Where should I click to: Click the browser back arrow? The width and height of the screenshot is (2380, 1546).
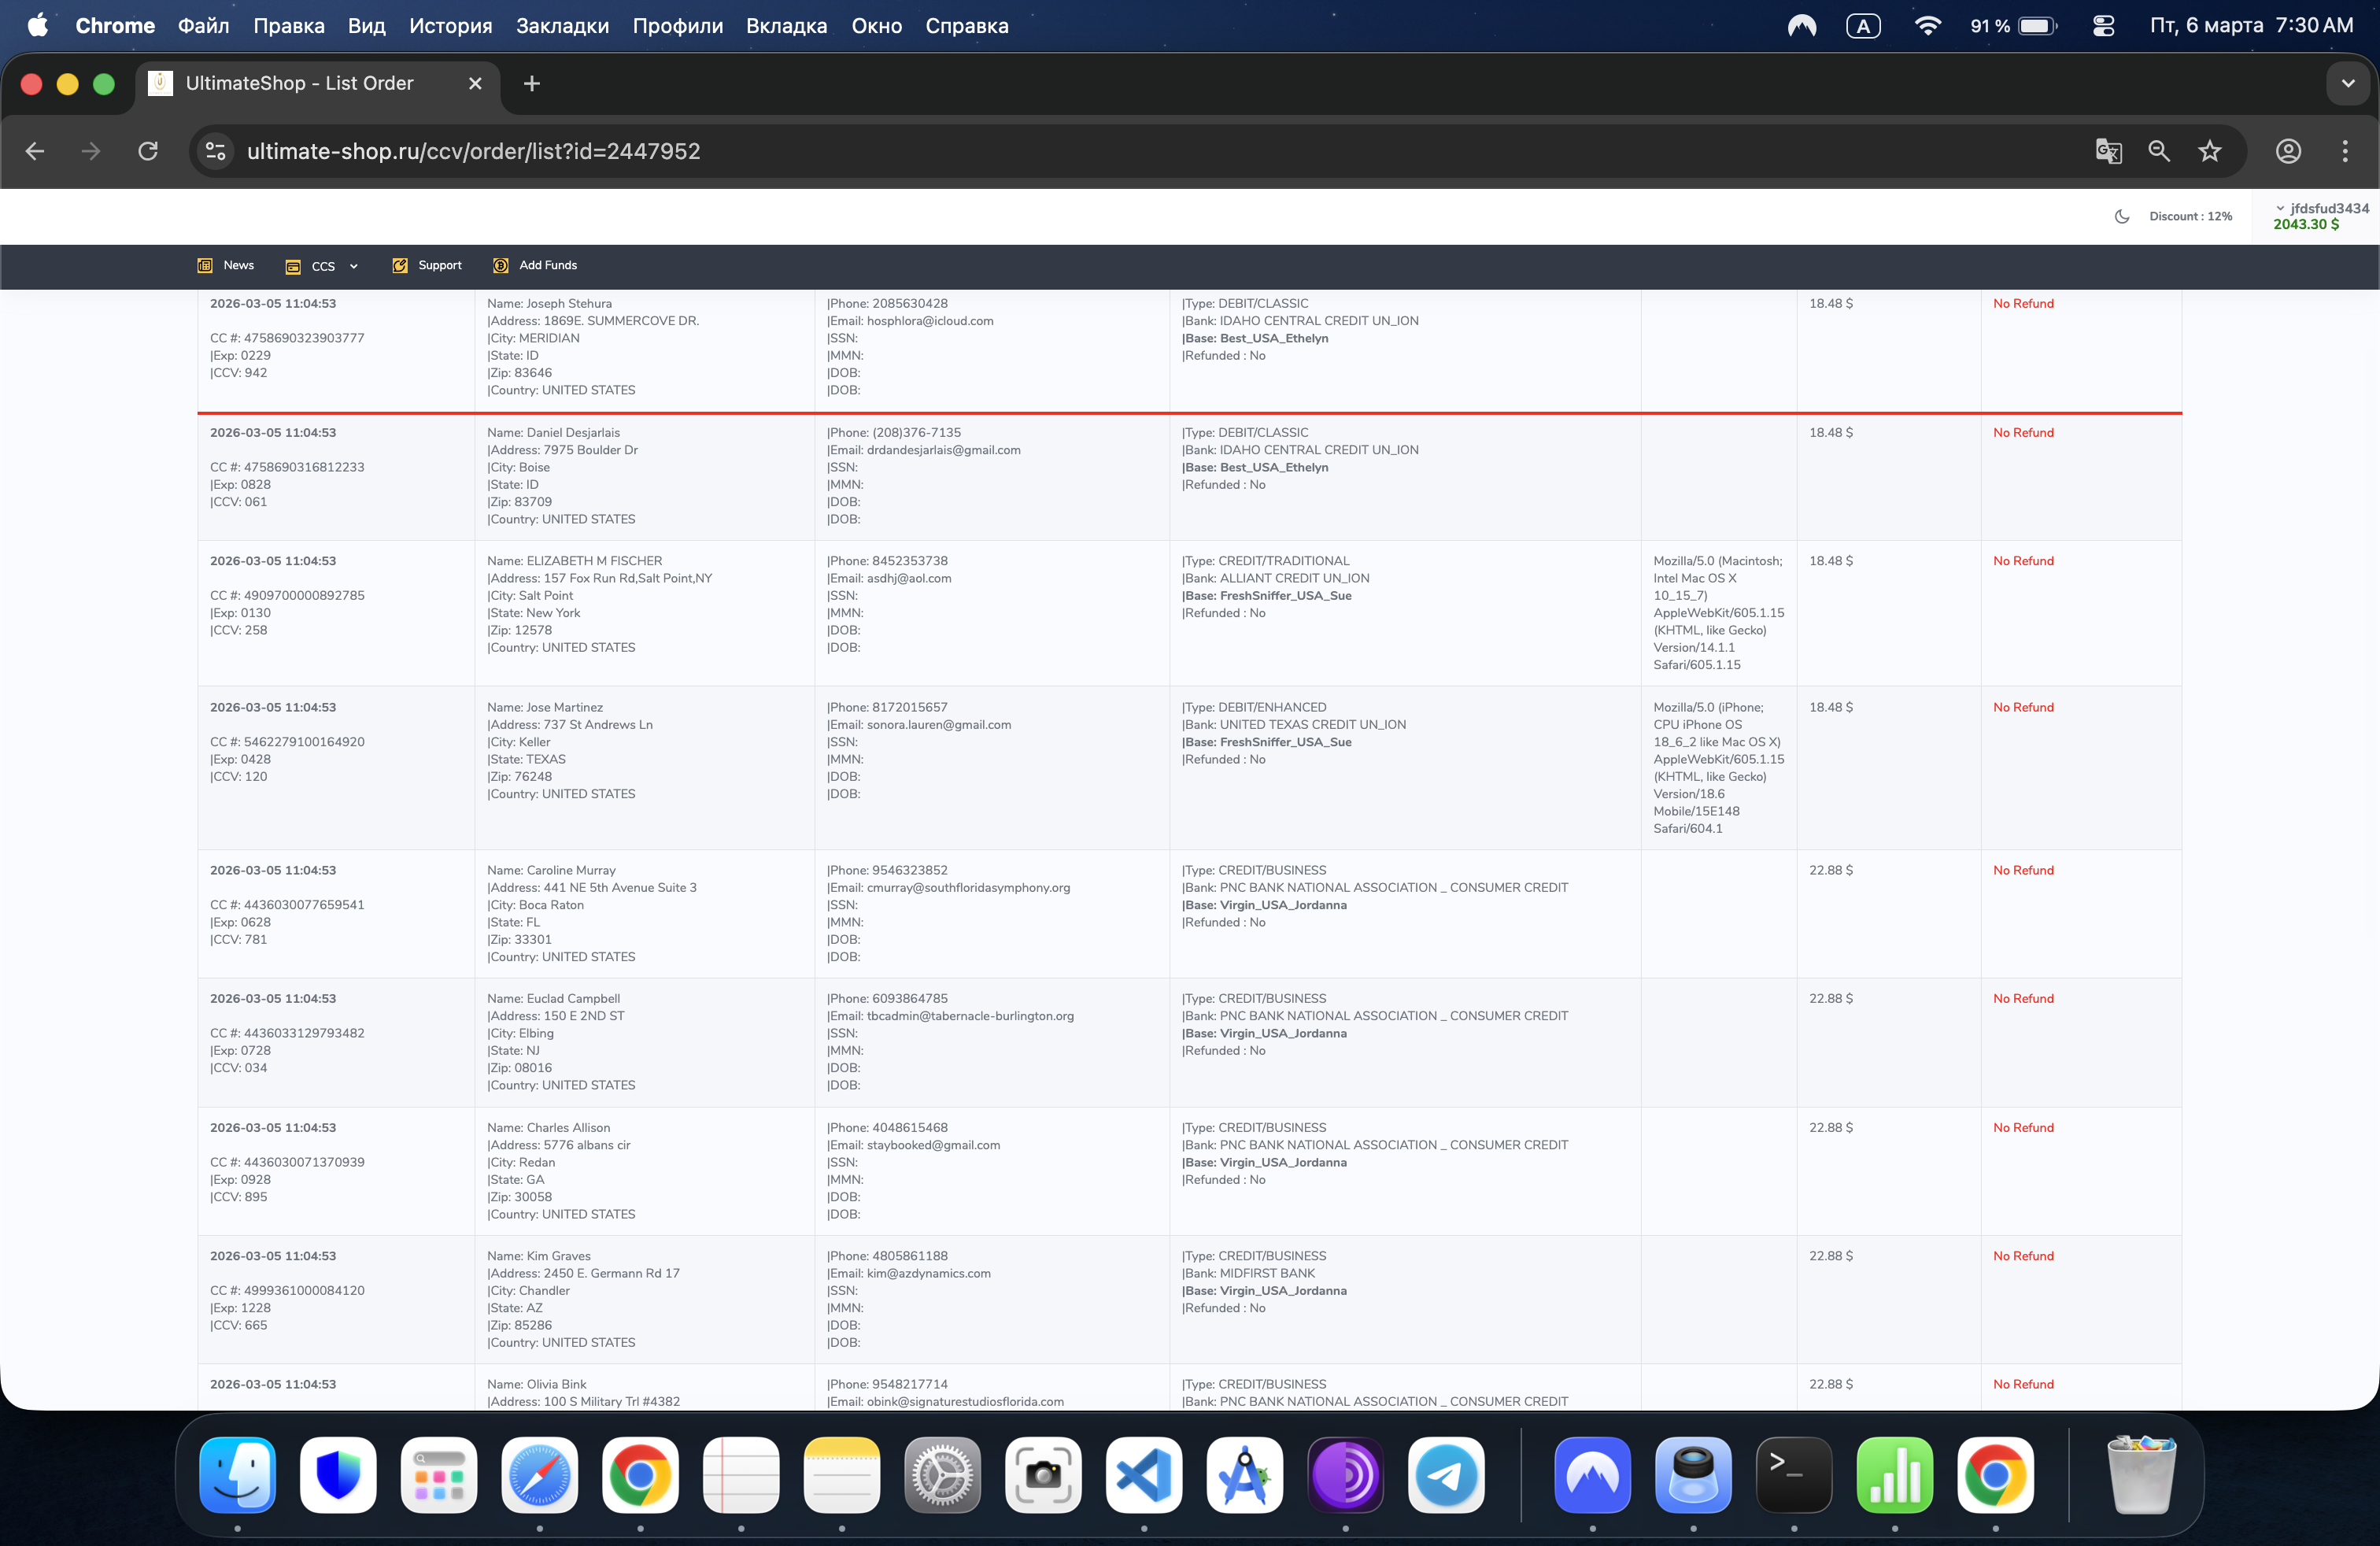coord(35,151)
